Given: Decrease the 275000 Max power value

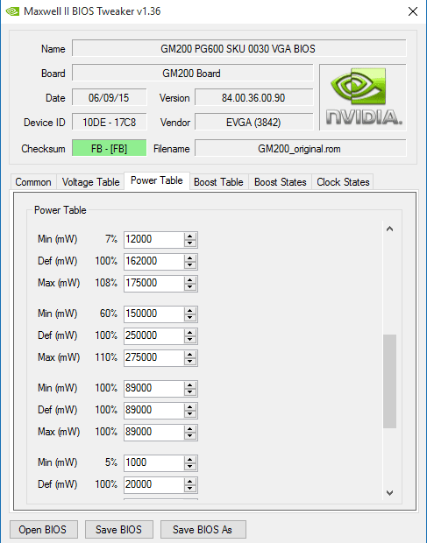Looking at the screenshot, I should click(190, 362).
